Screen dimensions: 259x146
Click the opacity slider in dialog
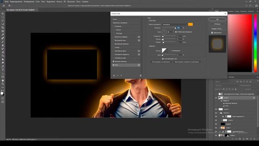[169, 28]
